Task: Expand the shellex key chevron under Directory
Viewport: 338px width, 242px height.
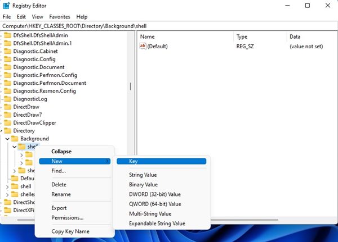Action: coord(7,194)
